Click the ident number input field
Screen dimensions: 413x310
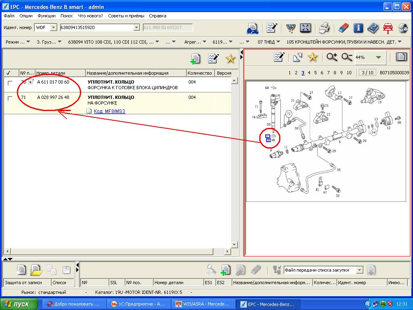tap(97, 27)
